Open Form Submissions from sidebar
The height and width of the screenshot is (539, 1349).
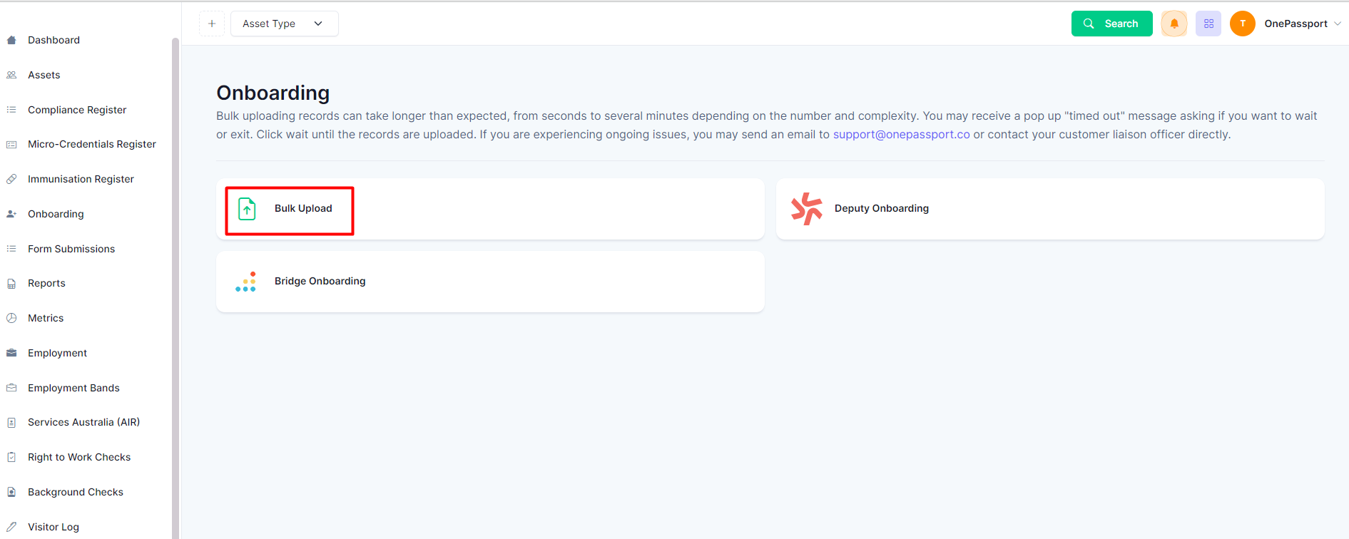[x=71, y=249]
